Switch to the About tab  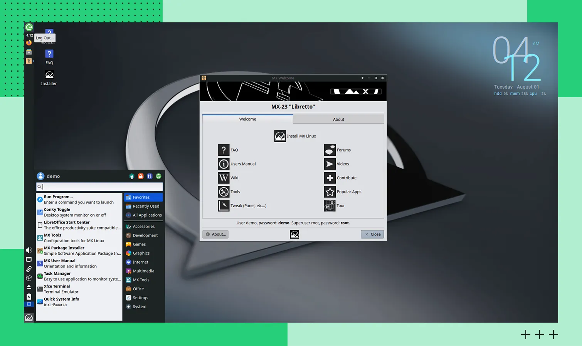(338, 119)
